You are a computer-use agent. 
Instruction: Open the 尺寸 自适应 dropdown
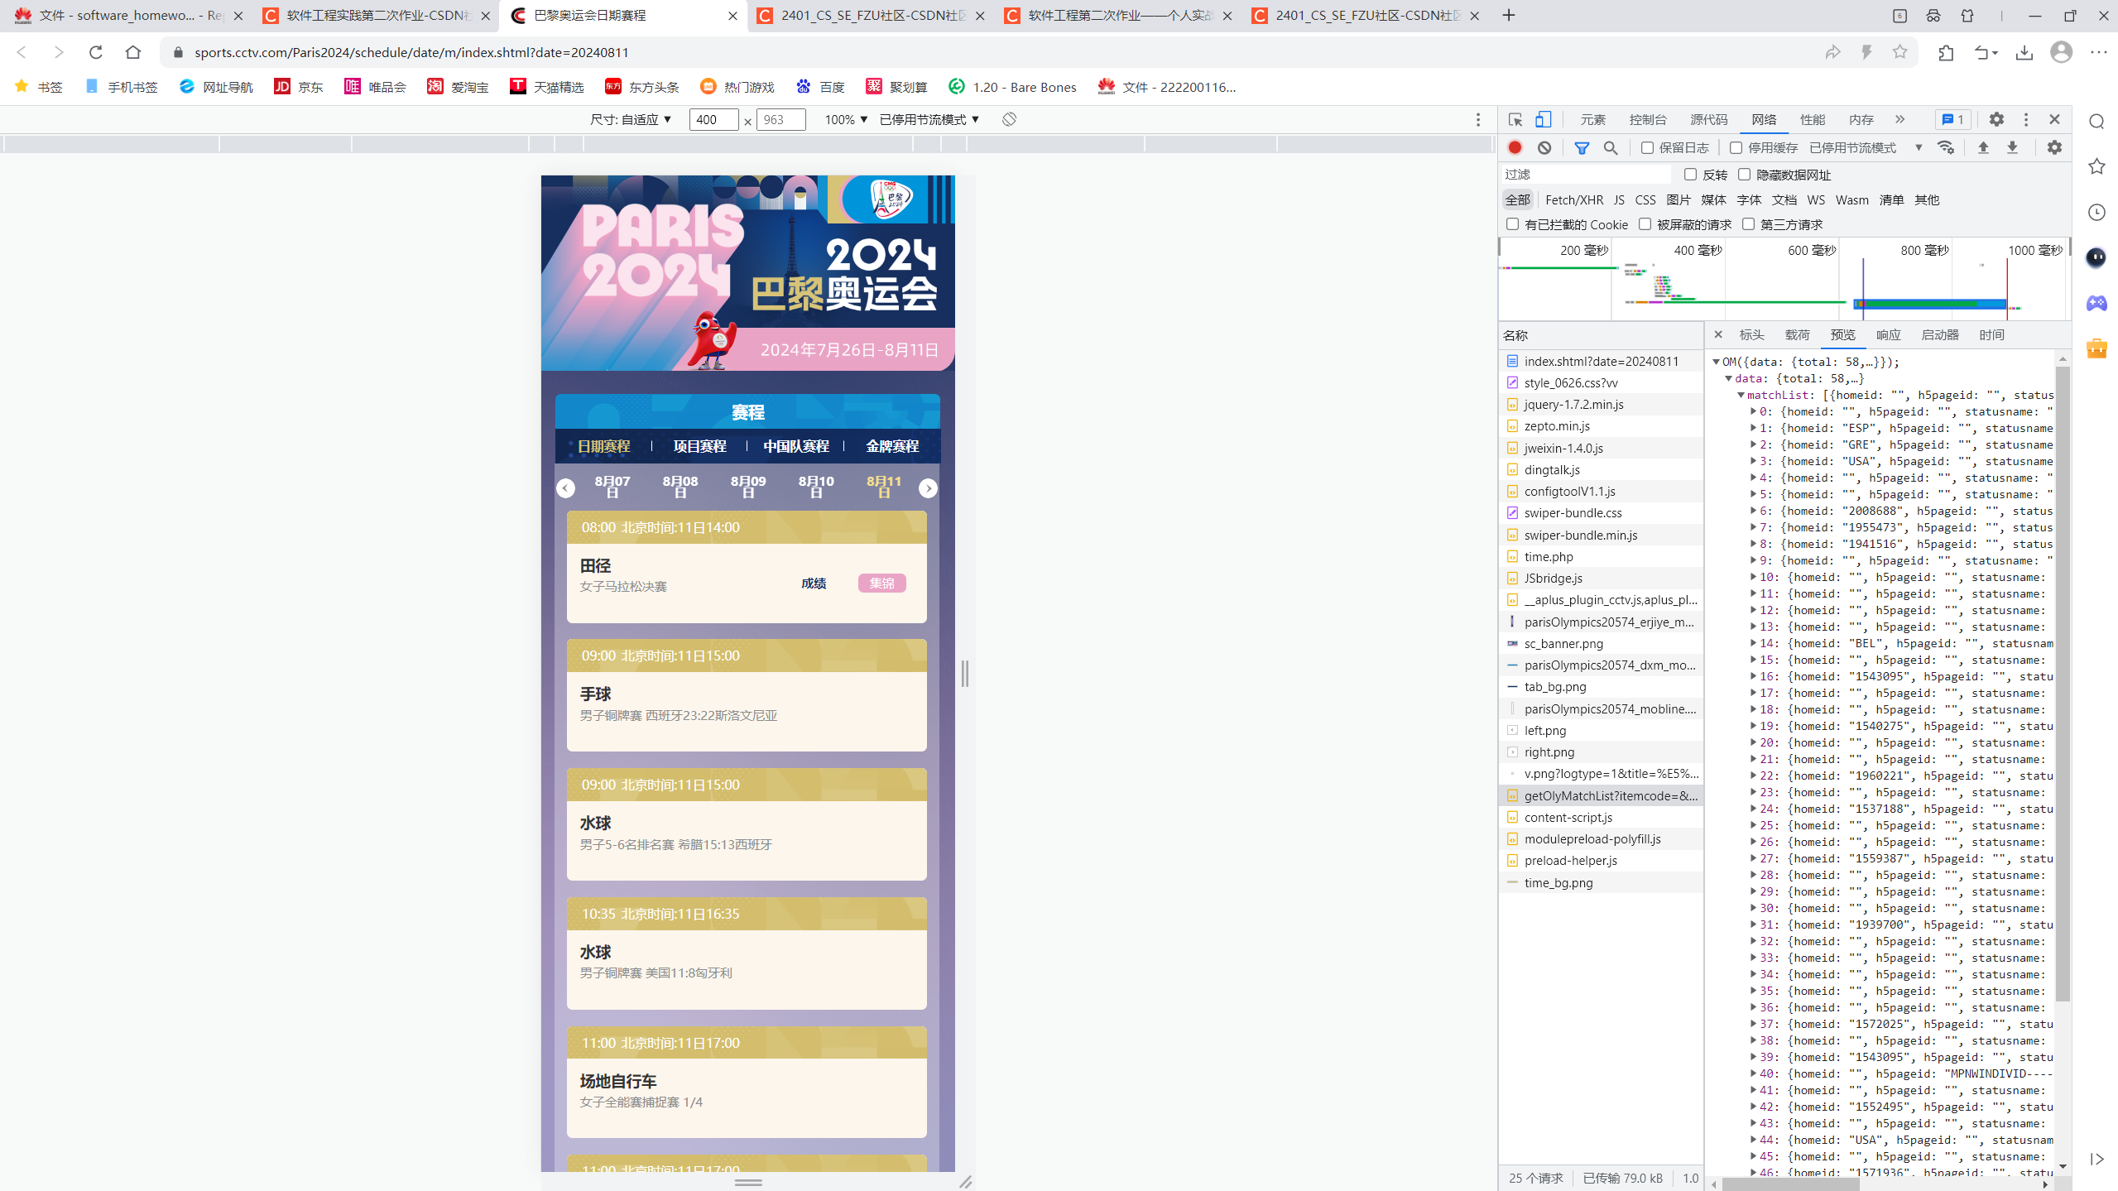[x=631, y=119]
